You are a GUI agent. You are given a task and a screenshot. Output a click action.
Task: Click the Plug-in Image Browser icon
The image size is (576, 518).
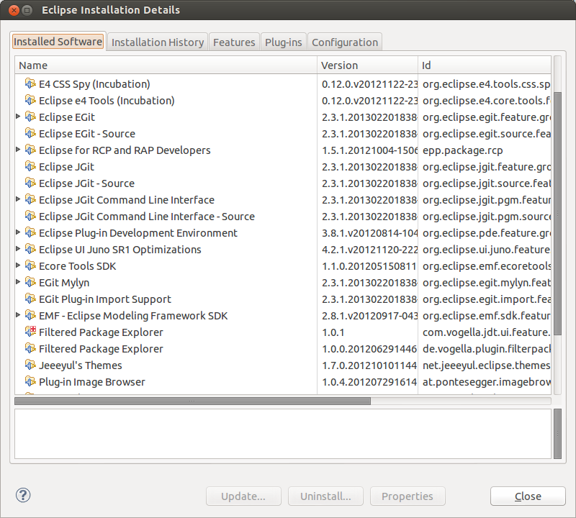coord(30,381)
